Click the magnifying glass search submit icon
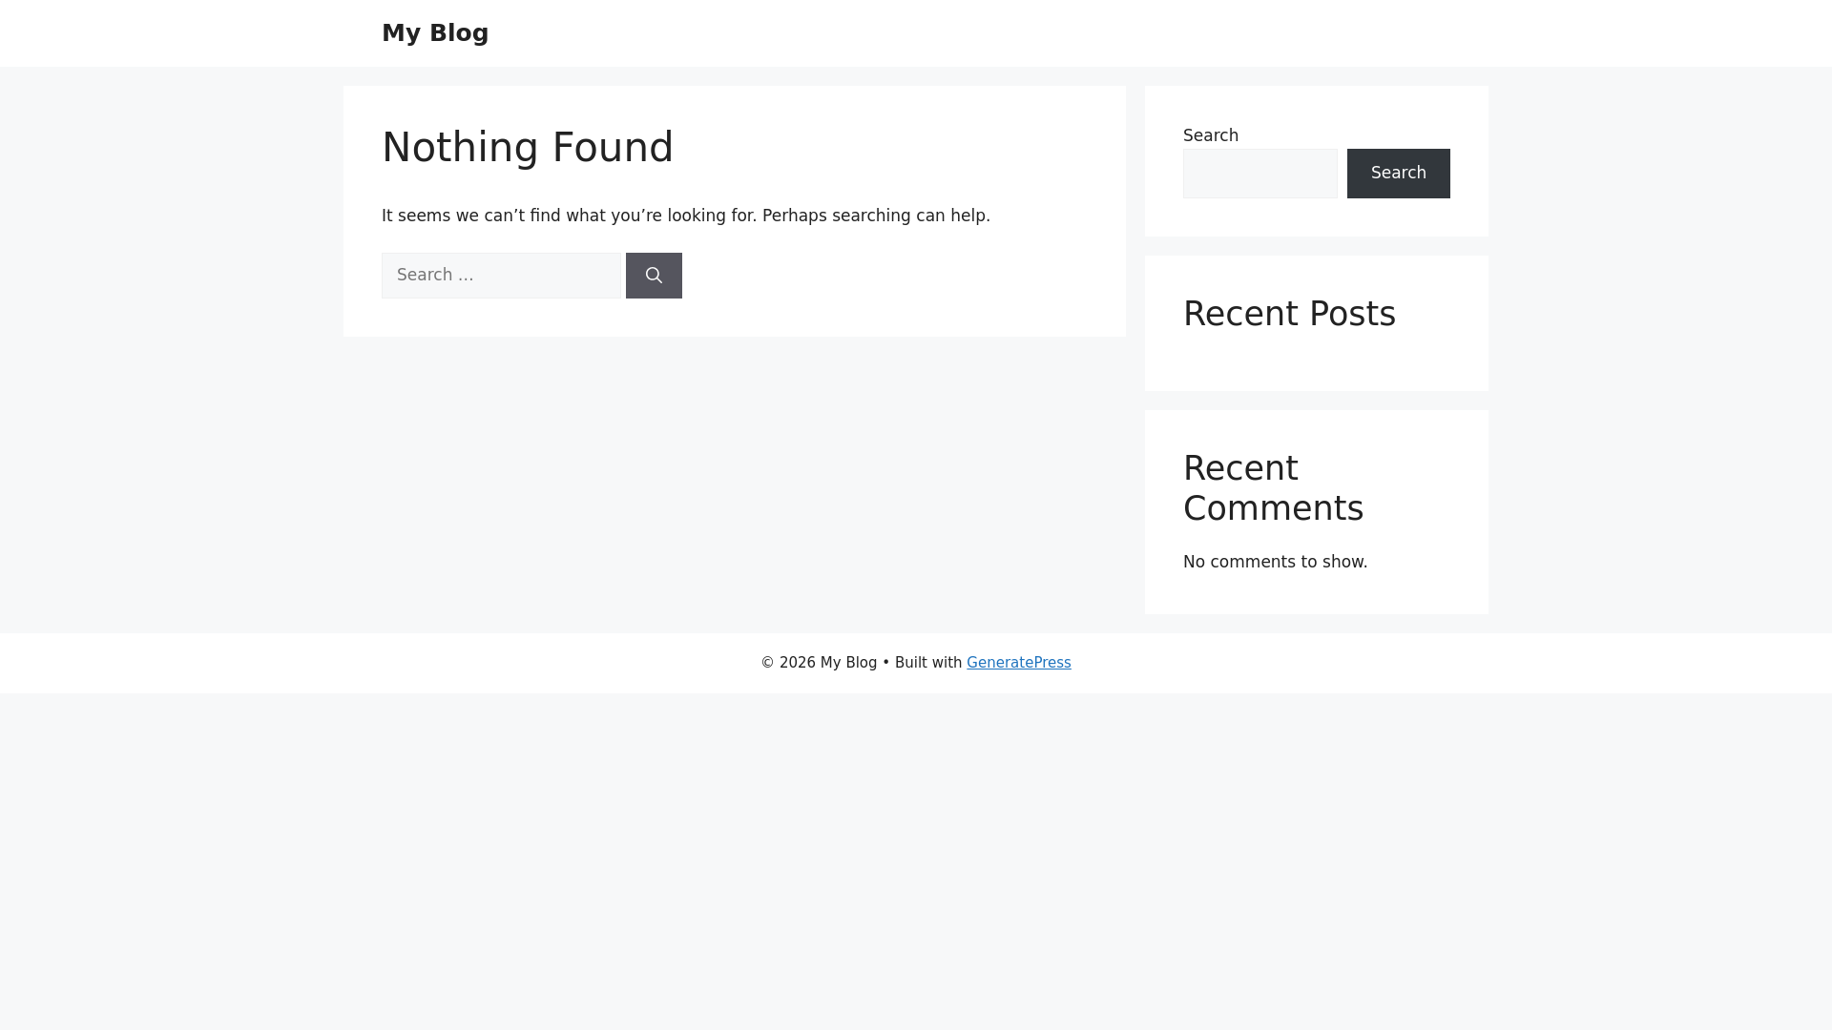The width and height of the screenshot is (1832, 1030). (654, 276)
